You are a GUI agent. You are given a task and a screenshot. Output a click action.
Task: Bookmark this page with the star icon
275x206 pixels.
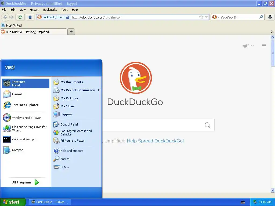(x=201, y=17)
